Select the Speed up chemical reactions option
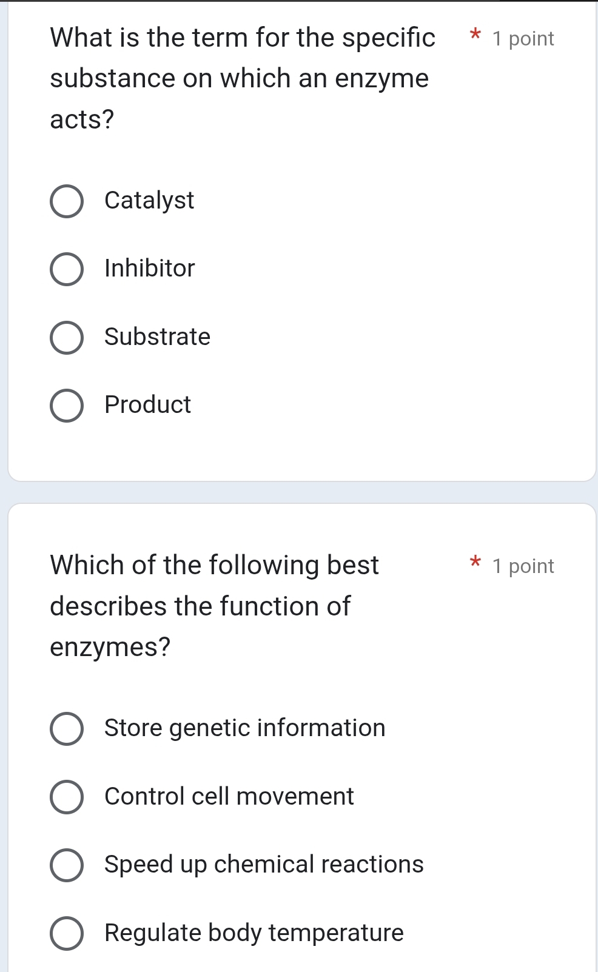The image size is (598, 972). [x=67, y=865]
